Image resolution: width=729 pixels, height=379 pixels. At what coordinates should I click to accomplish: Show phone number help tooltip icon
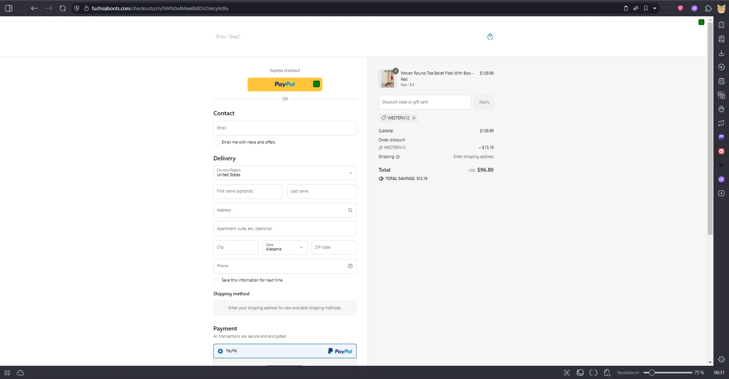click(x=350, y=266)
